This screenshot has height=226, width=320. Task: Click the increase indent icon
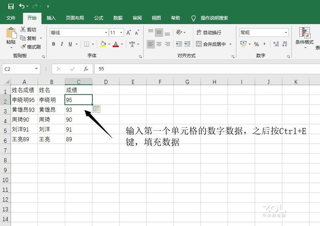point(187,44)
